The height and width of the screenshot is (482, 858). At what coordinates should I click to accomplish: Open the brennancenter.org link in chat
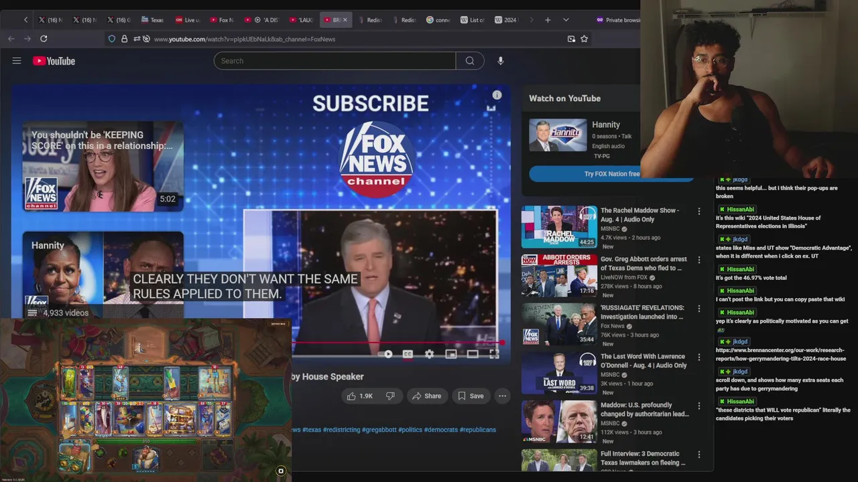point(781,354)
